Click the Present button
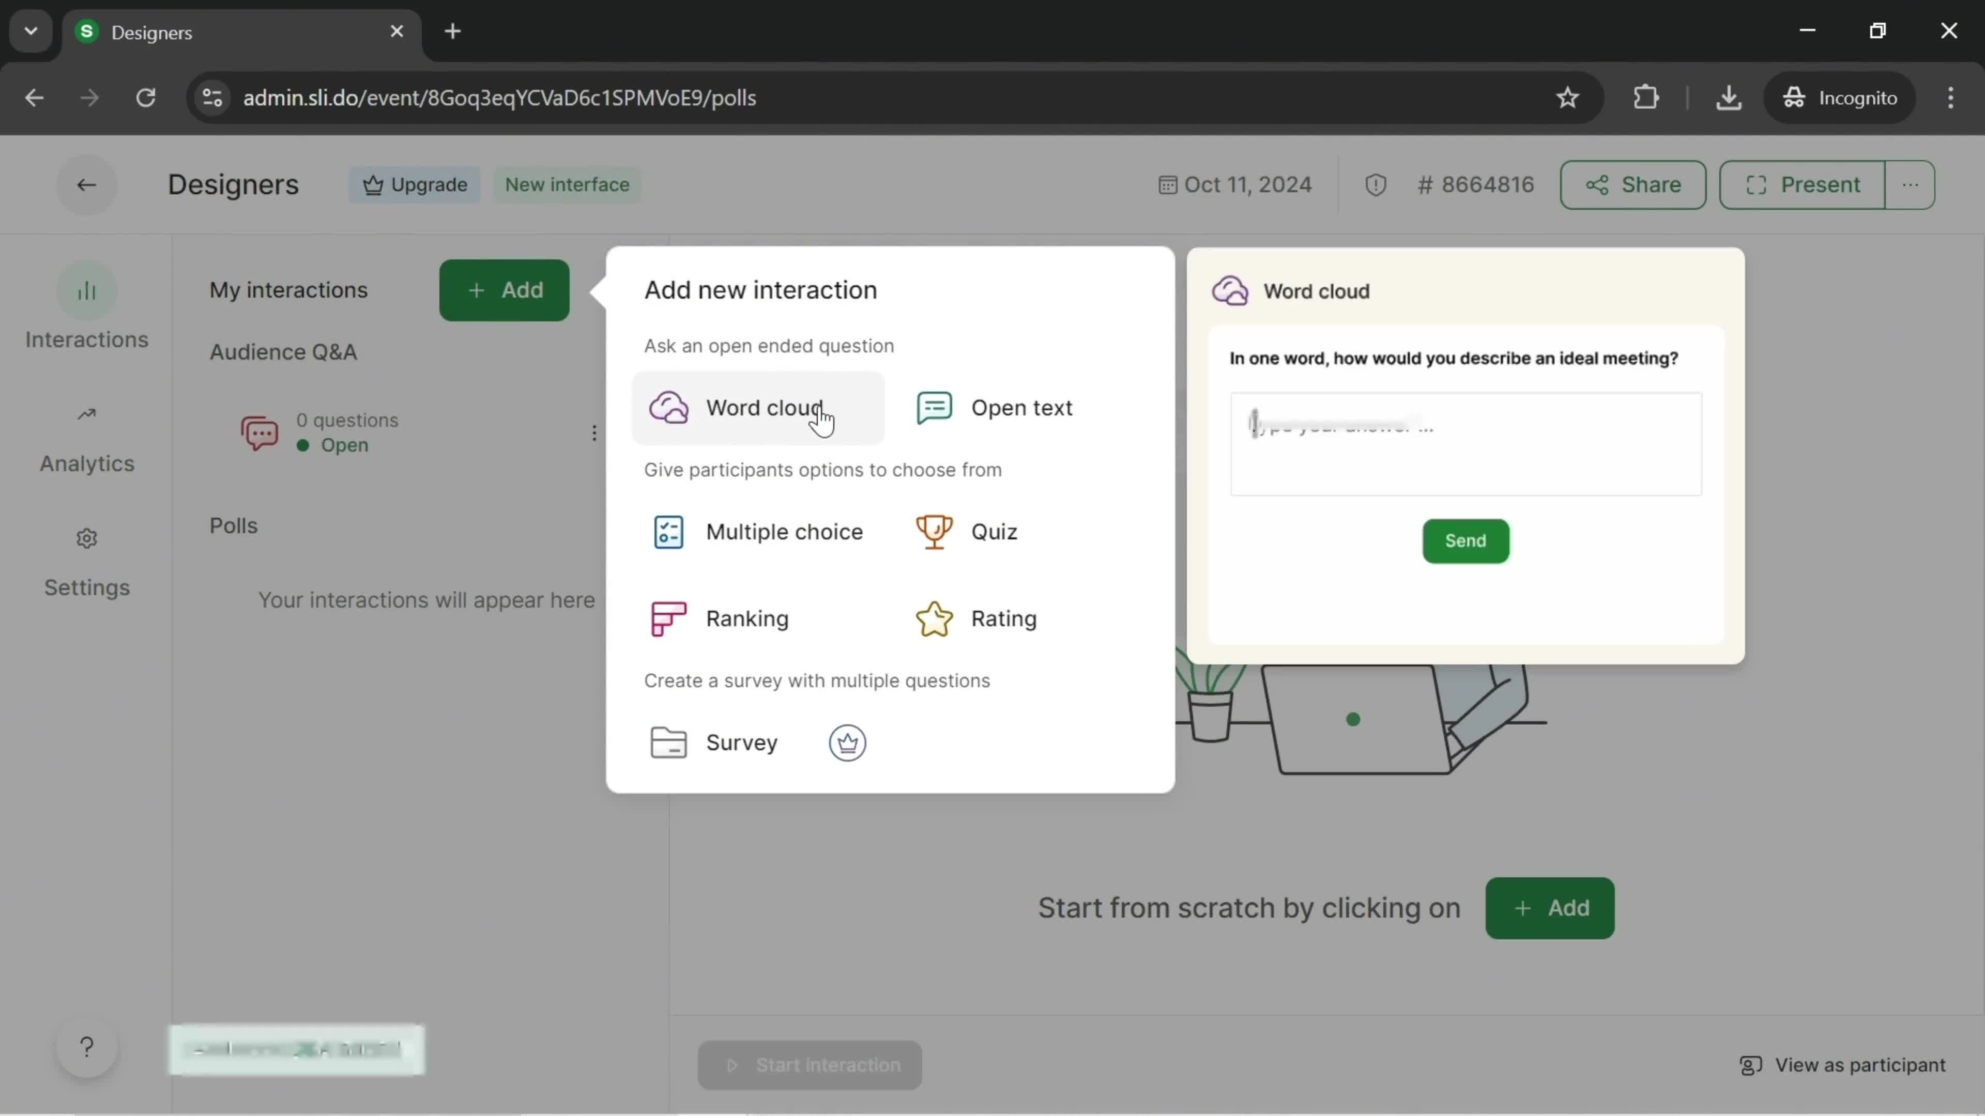The height and width of the screenshot is (1116, 1985). coord(1803,184)
